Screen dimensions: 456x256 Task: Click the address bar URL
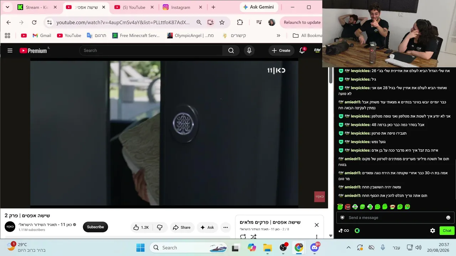123,22
